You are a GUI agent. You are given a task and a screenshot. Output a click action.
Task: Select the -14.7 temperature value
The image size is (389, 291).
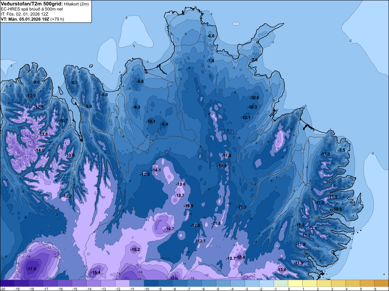[x=170, y=229]
